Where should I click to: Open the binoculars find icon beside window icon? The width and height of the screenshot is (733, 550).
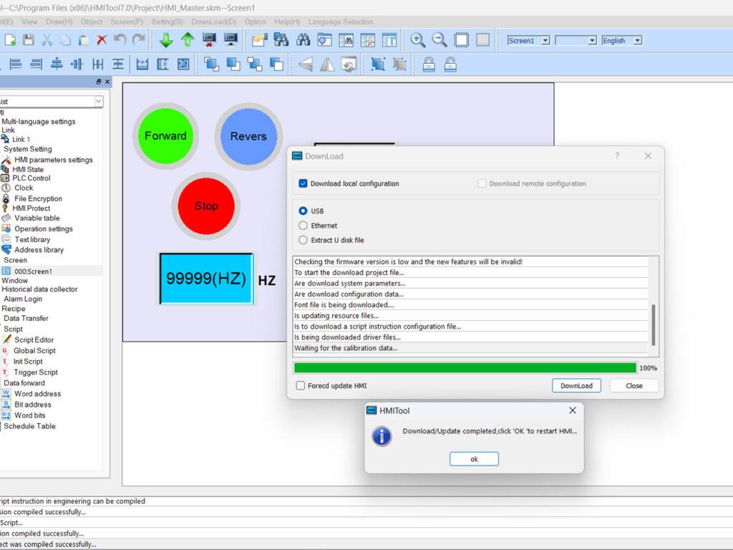tap(303, 40)
